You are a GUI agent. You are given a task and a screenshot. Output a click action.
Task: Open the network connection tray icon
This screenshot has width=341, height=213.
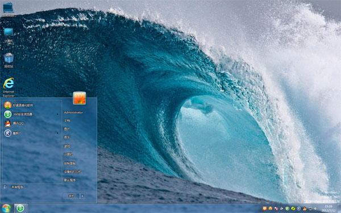(x=310, y=208)
